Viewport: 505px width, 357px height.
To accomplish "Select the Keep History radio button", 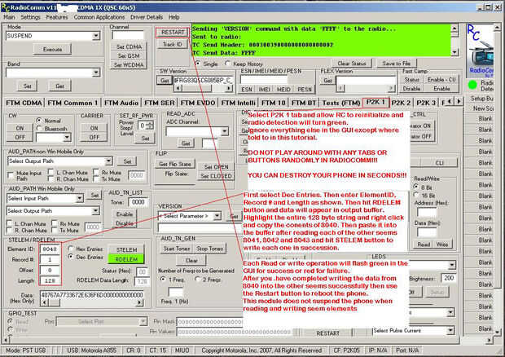I will [228, 64].
